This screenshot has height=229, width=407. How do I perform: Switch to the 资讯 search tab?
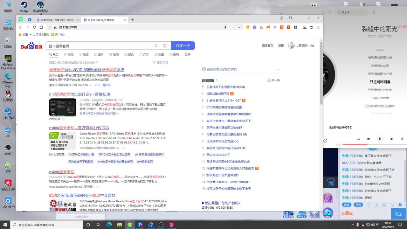(x=129, y=54)
